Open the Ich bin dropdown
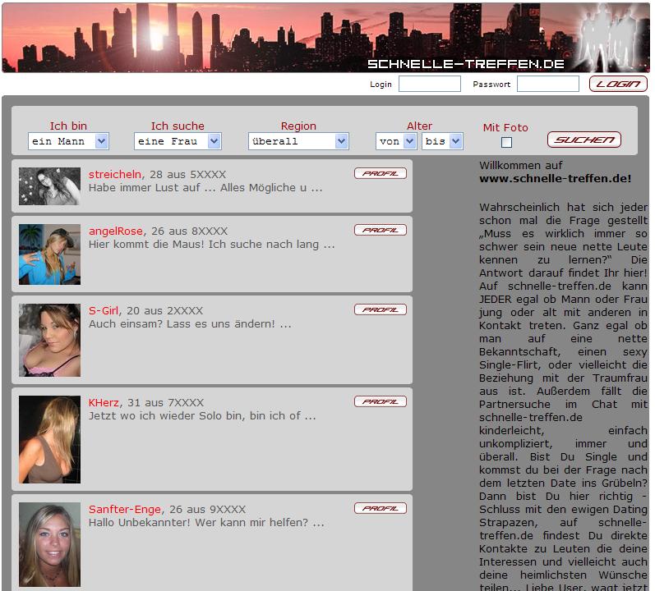 click(68, 141)
